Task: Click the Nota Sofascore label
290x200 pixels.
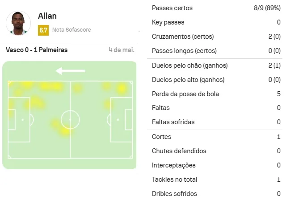Action: pyautogui.click(x=71, y=30)
